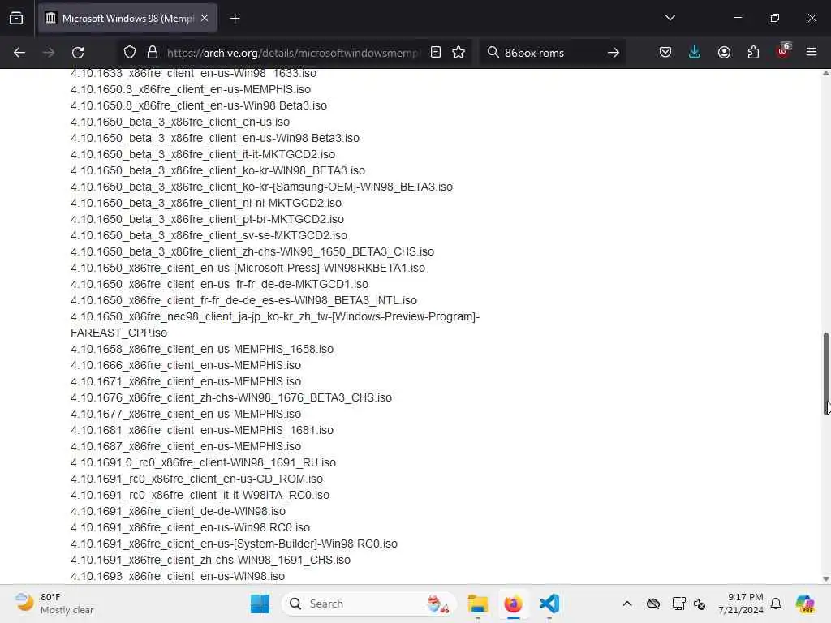Screen dimensions: 831x623
Task: Open Firefox account menu
Action: 724,53
